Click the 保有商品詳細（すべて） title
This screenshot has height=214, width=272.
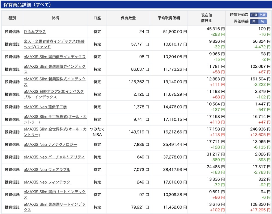pyautogui.click(x=28, y=5)
